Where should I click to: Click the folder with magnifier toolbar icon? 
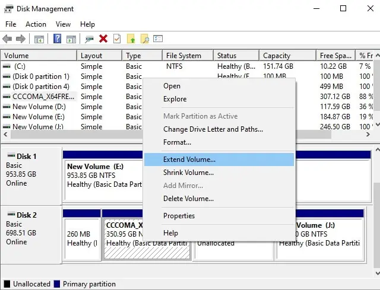[145, 39]
